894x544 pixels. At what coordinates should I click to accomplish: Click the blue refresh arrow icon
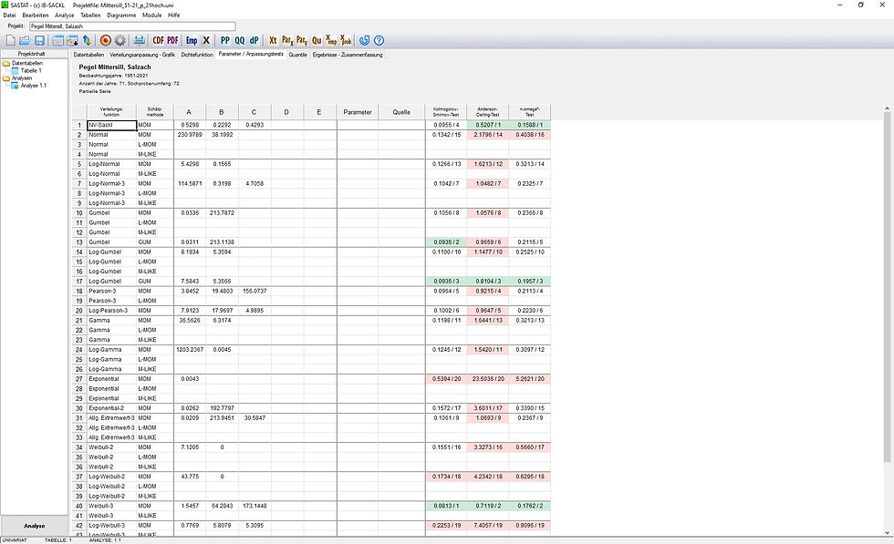point(364,40)
